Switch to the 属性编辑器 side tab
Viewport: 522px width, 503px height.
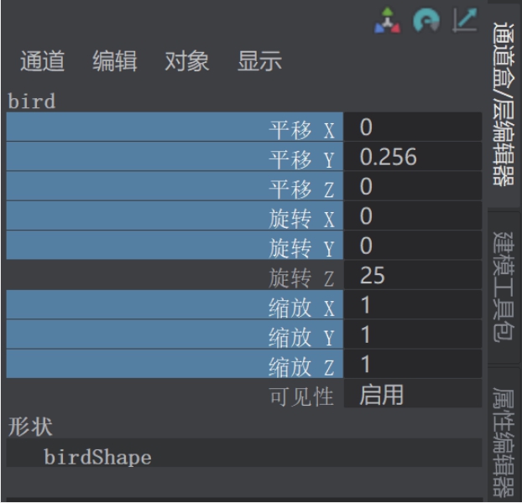[504, 438]
